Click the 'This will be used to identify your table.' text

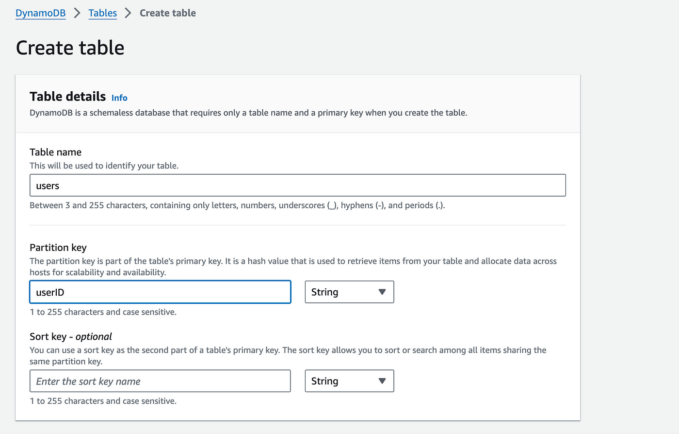coord(104,166)
